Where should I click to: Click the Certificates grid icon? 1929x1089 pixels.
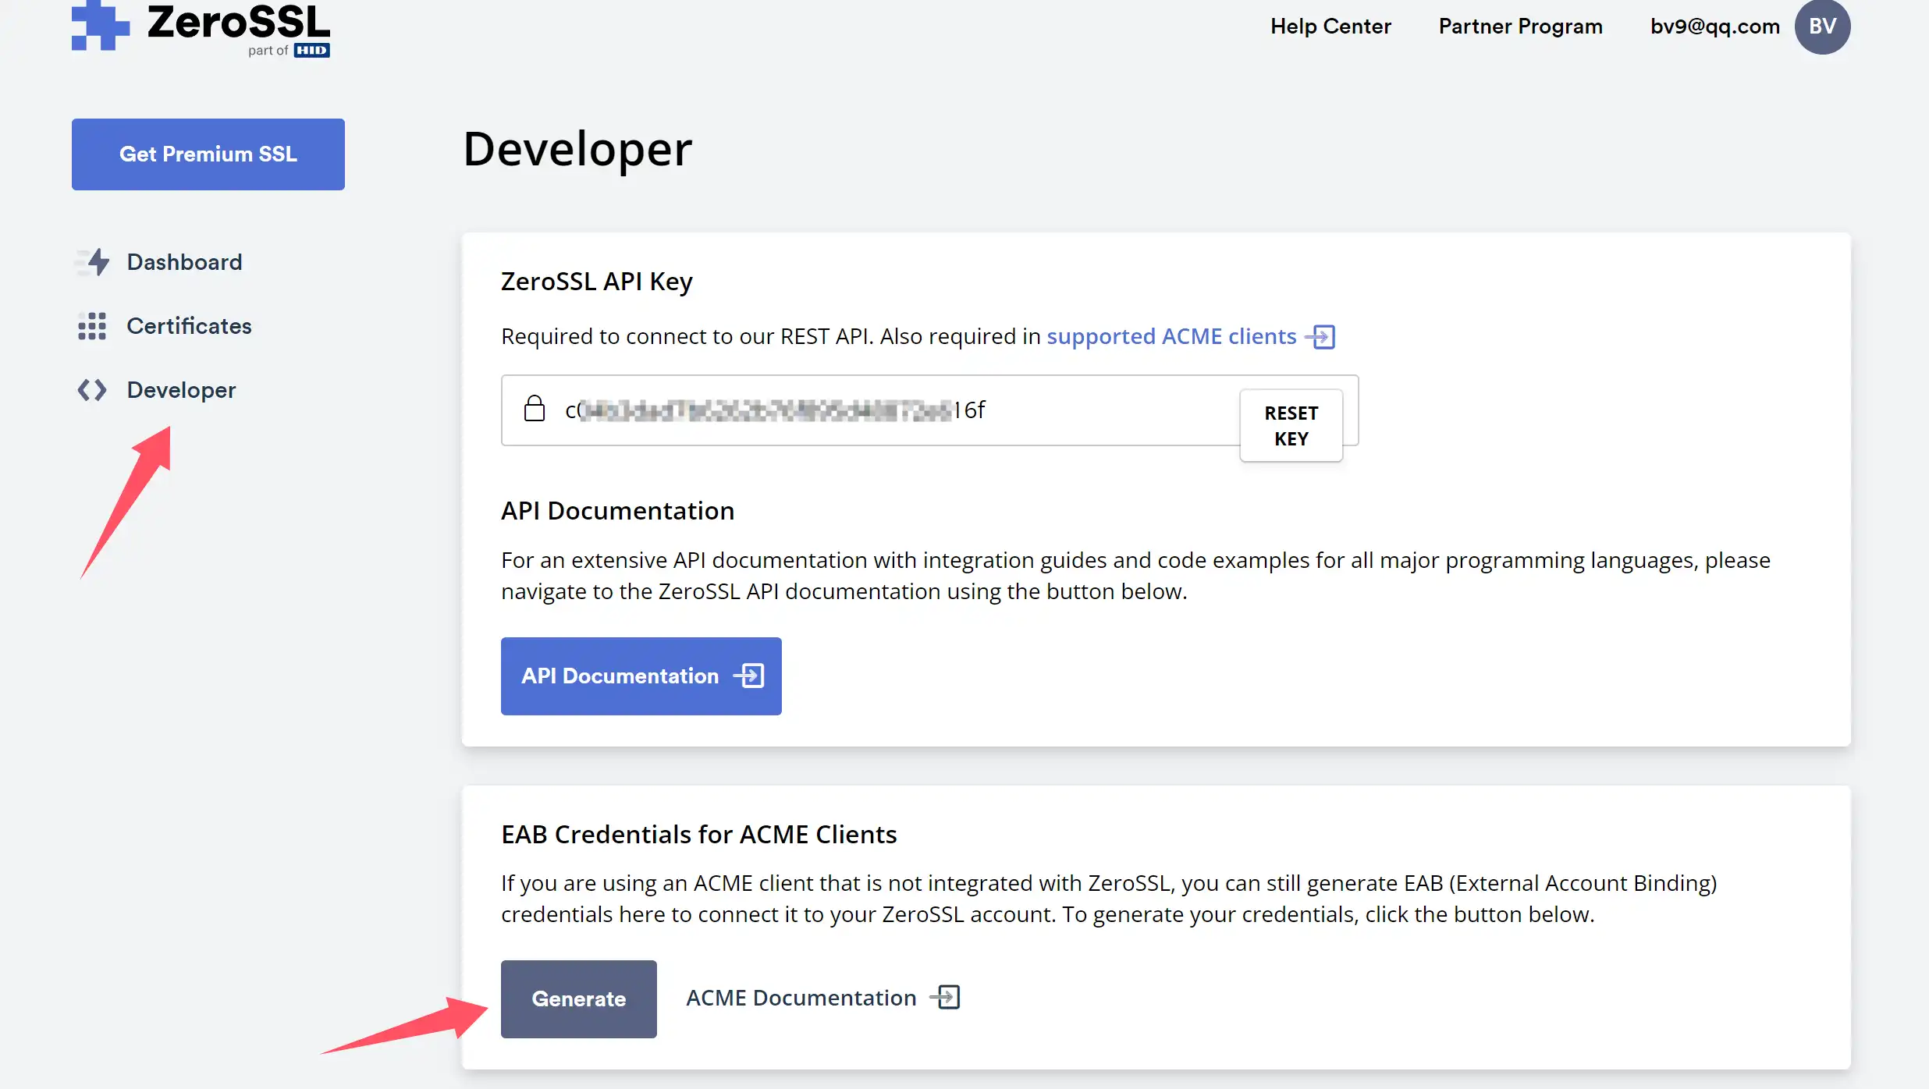(x=92, y=326)
